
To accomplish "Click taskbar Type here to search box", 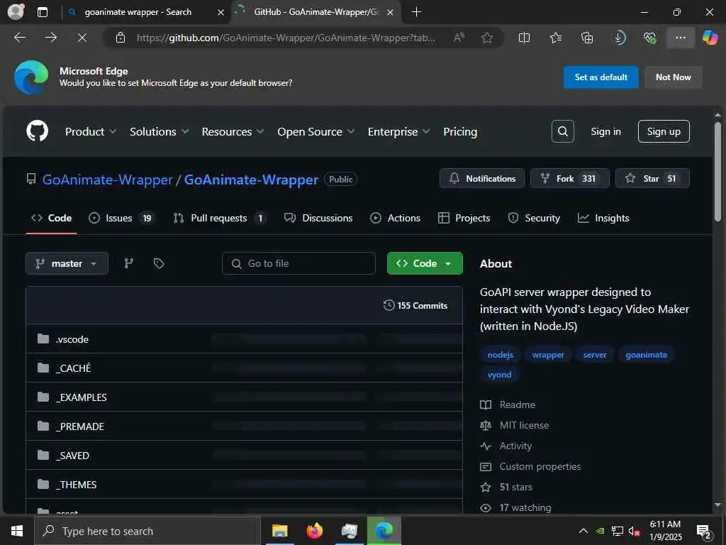I will click(x=147, y=531).
